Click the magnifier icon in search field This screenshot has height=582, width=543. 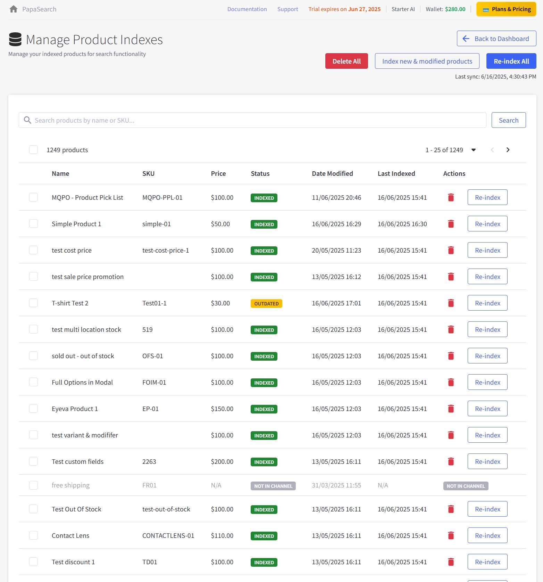pyautogui.click(x=27, y=120)
